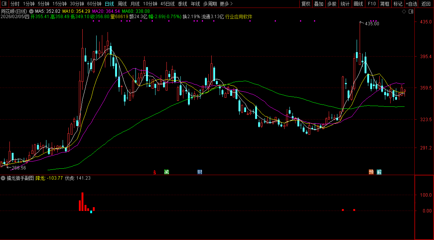The width and height of the screenshot is (434, 240).
Task: Toggle the right side panel icon
Action: click(x=411, y=12)
